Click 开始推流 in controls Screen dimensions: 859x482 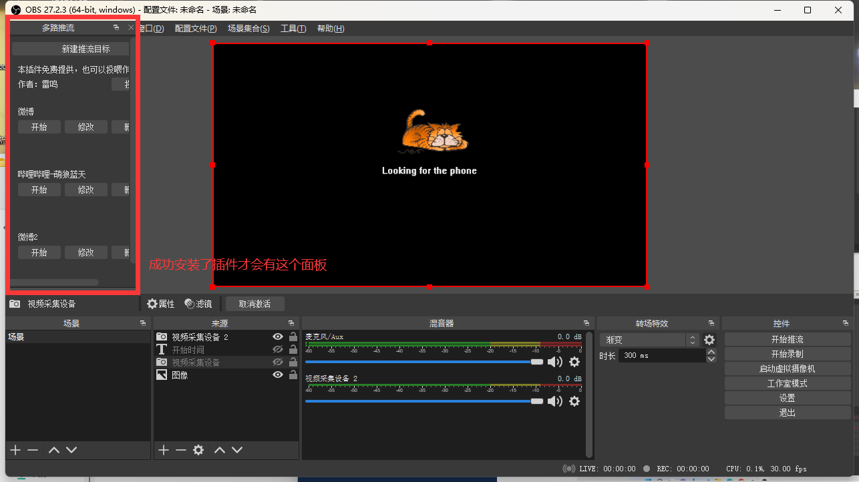788,340
